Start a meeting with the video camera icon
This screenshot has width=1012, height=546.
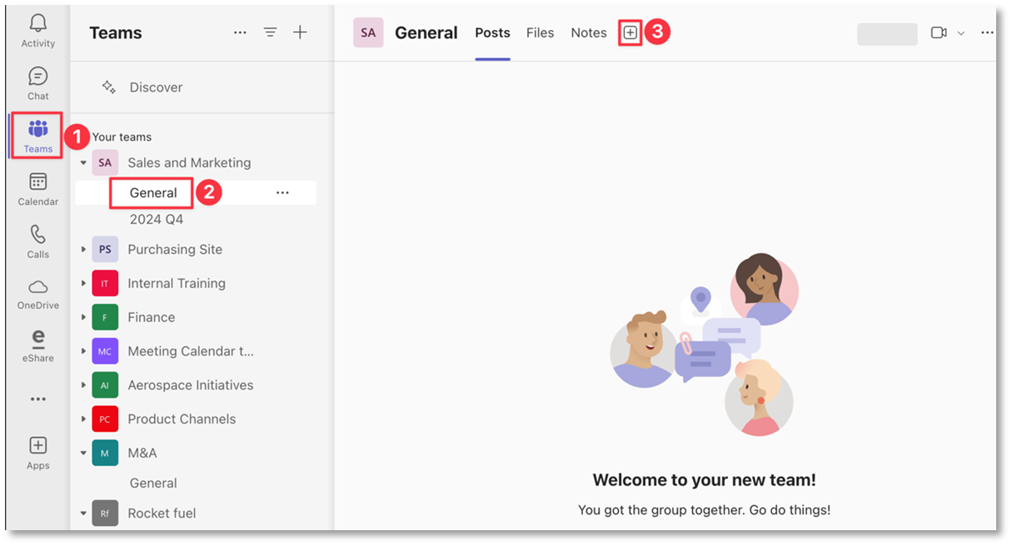point(939,32)
